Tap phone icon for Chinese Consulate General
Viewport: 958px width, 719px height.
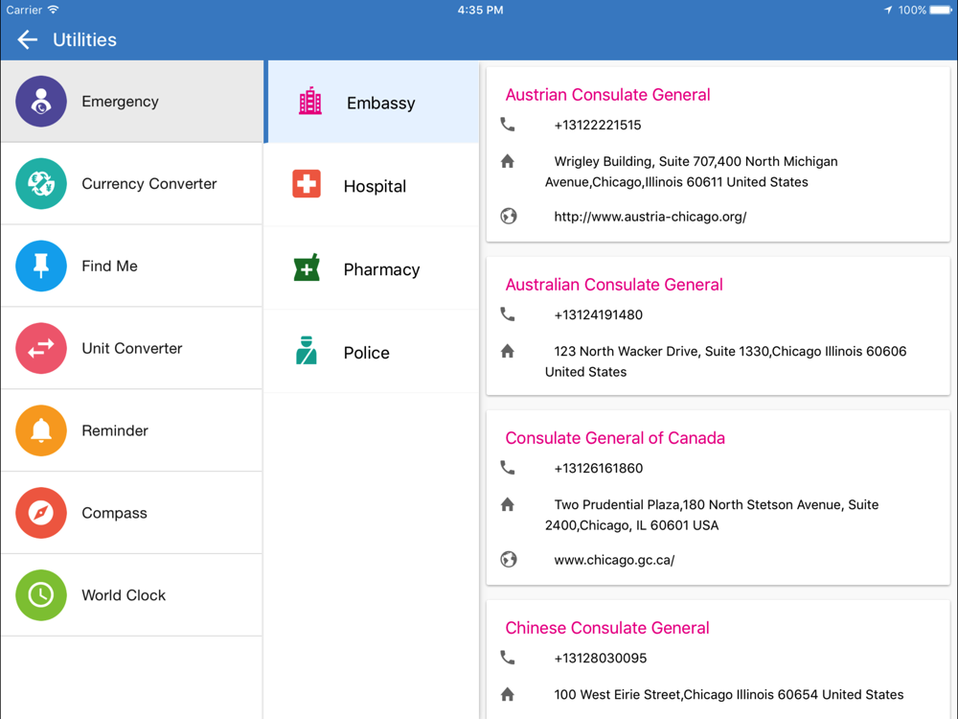coord(508,658)
